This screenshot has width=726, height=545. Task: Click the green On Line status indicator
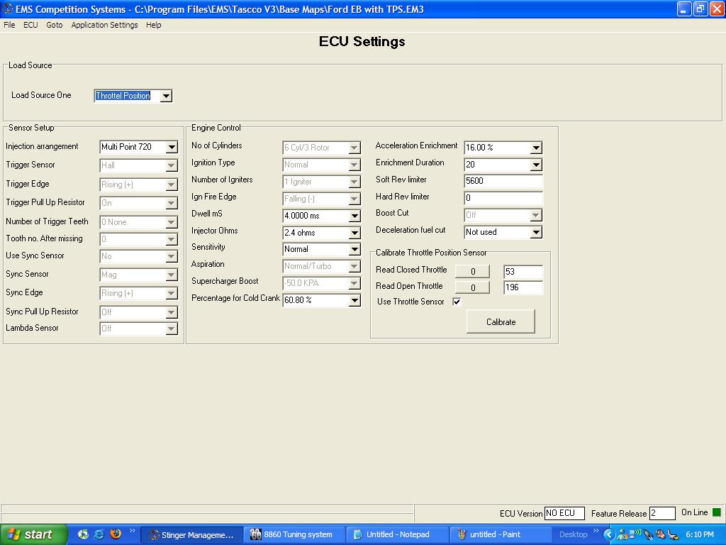pos(716,512)
